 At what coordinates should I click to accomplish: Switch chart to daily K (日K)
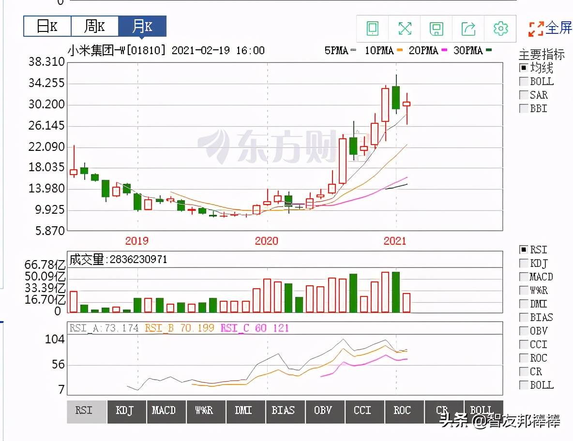[x=47, y=26]
